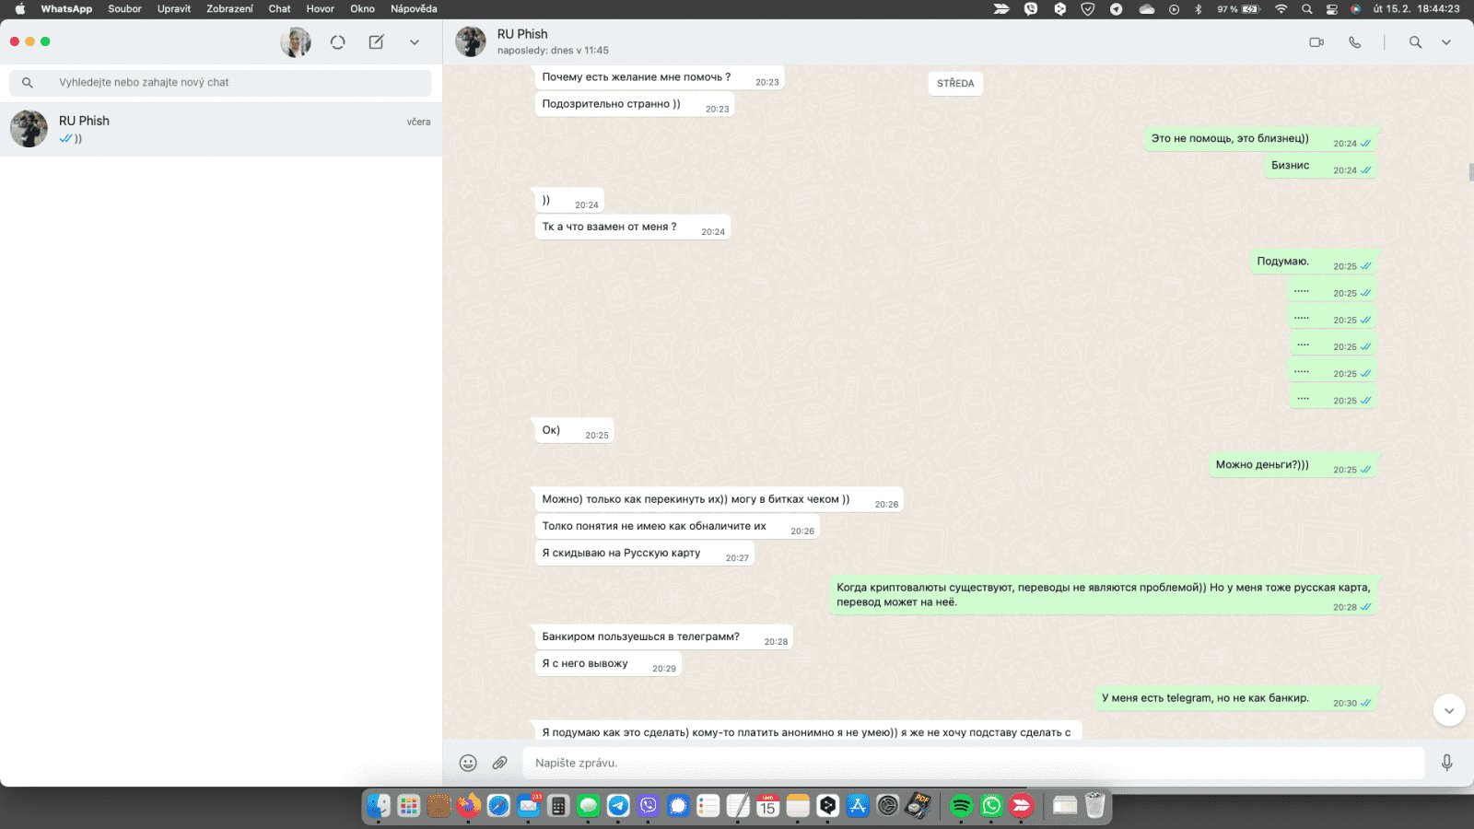Expand the sidebar menu chevron
The height and width of the screenshot is (829, 1474).
[415, 42]
